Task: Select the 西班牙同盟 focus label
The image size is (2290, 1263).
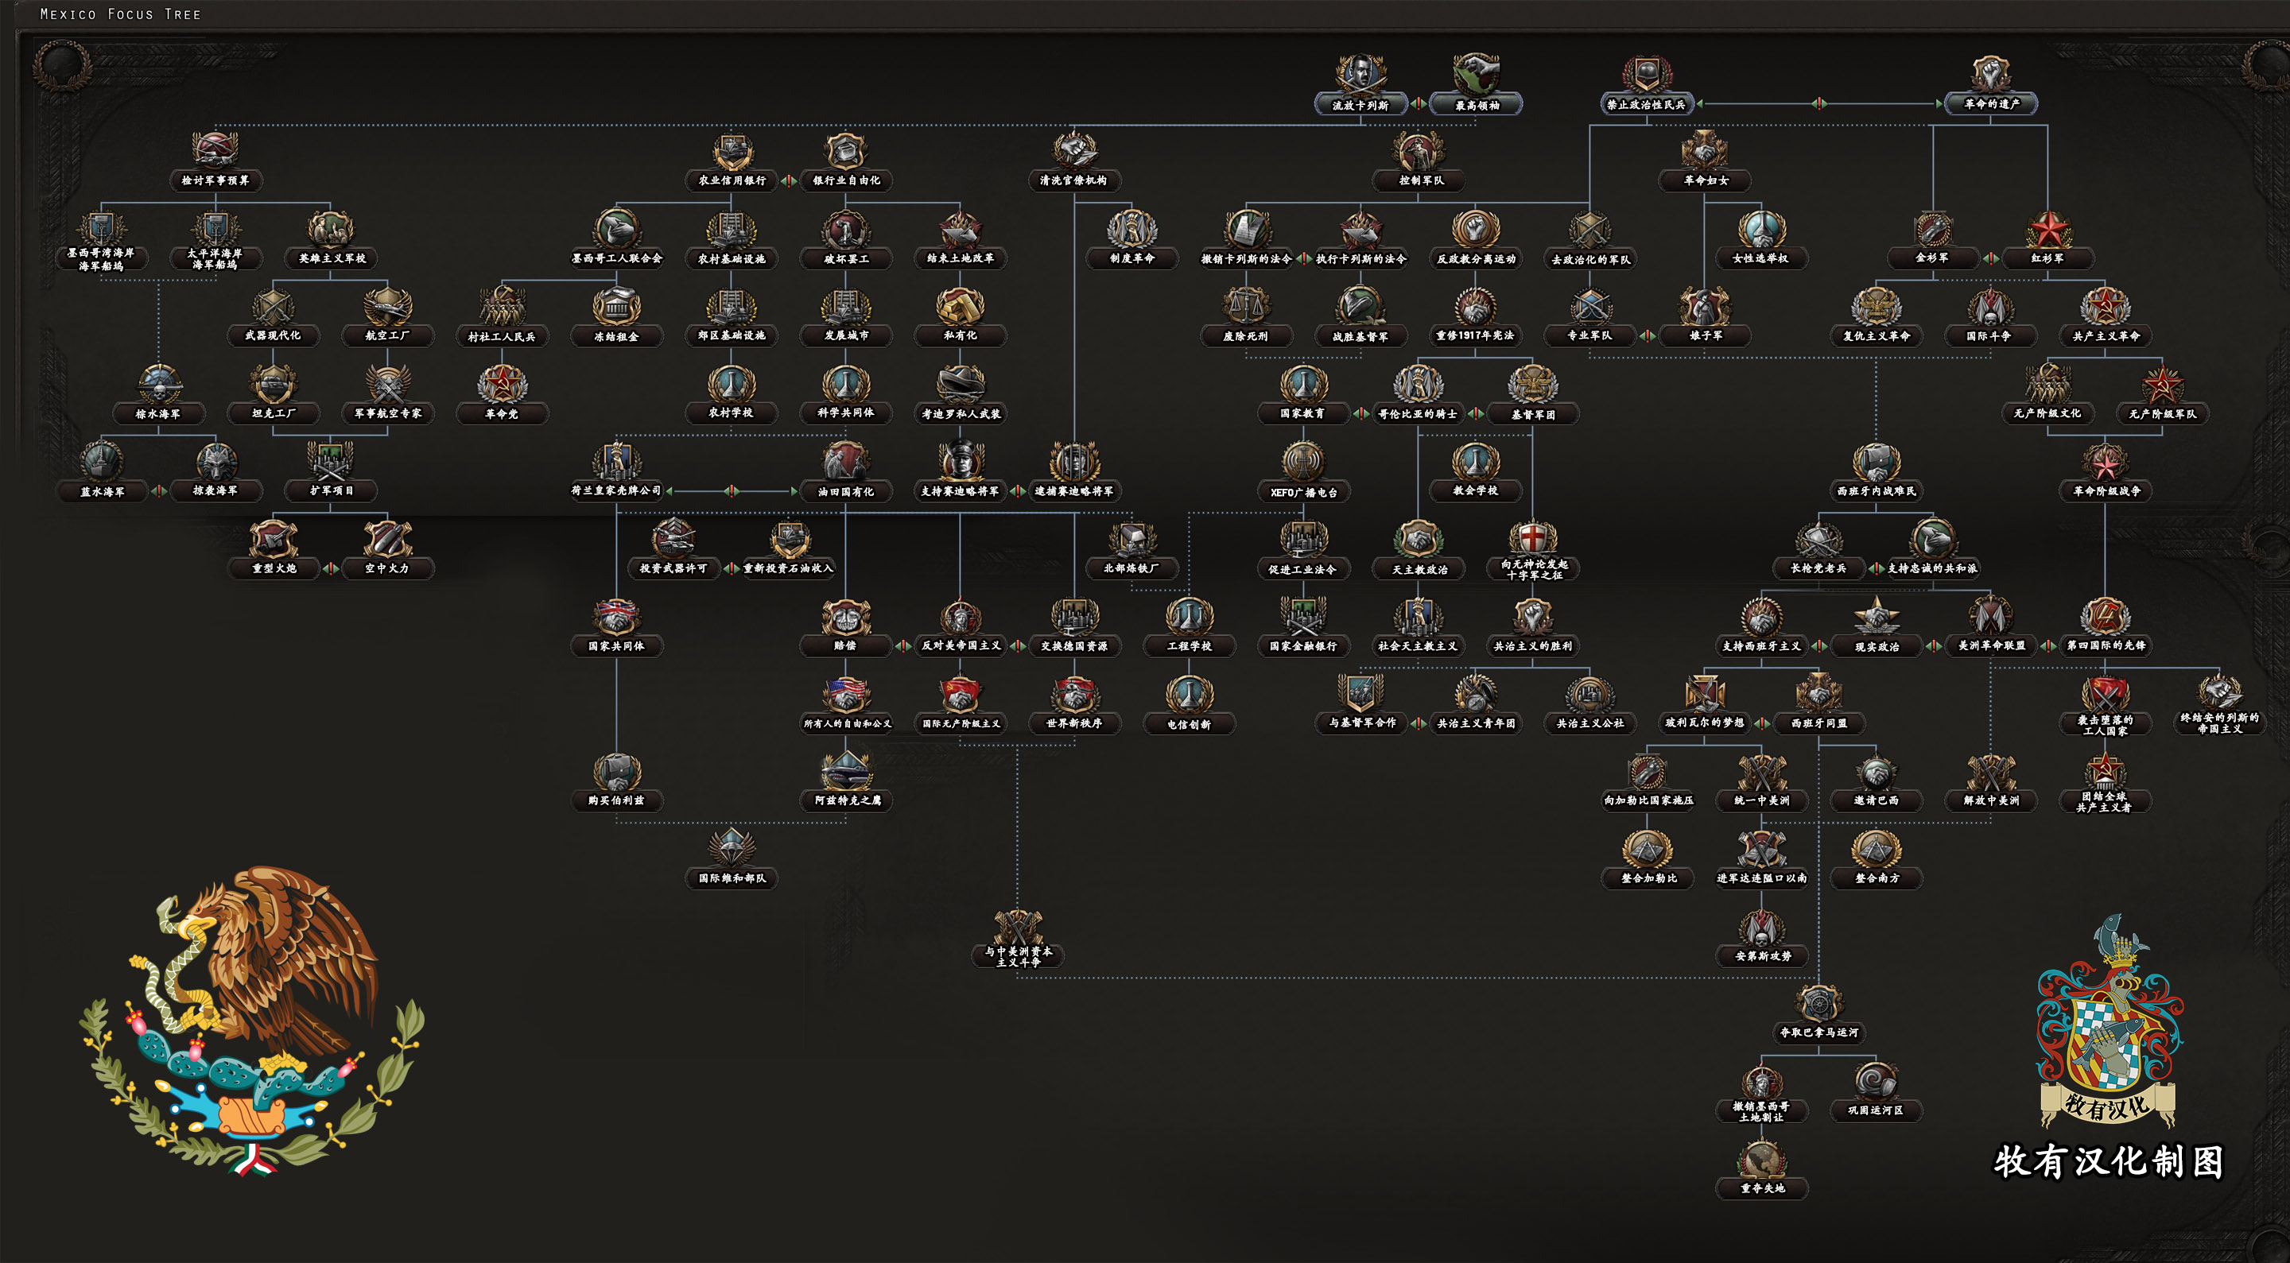Action: 1818,723
